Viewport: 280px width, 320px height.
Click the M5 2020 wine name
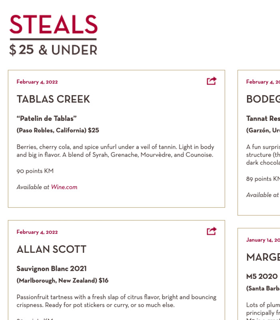coord(262,276)
